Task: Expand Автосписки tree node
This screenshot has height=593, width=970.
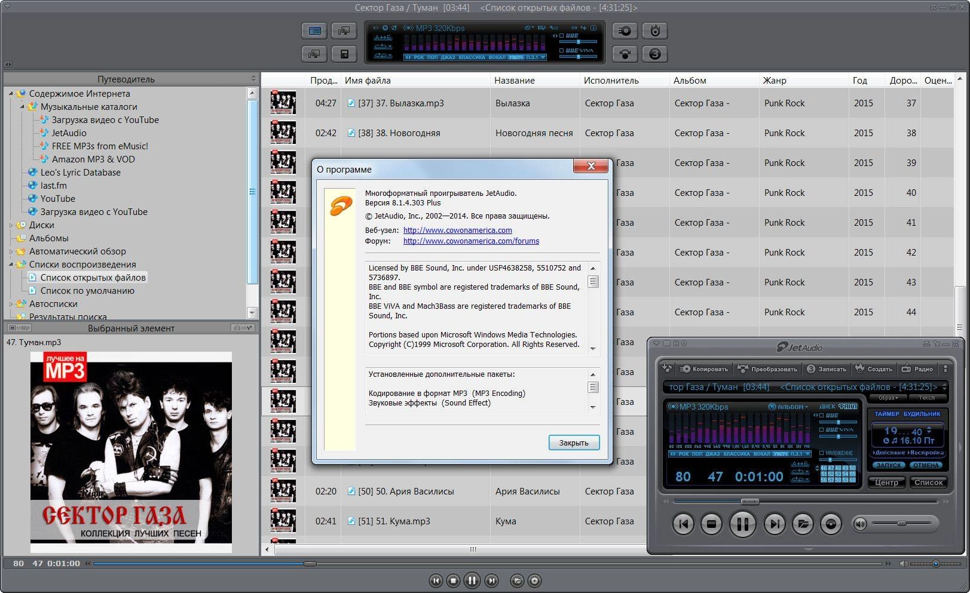Action: pos(11,304)
